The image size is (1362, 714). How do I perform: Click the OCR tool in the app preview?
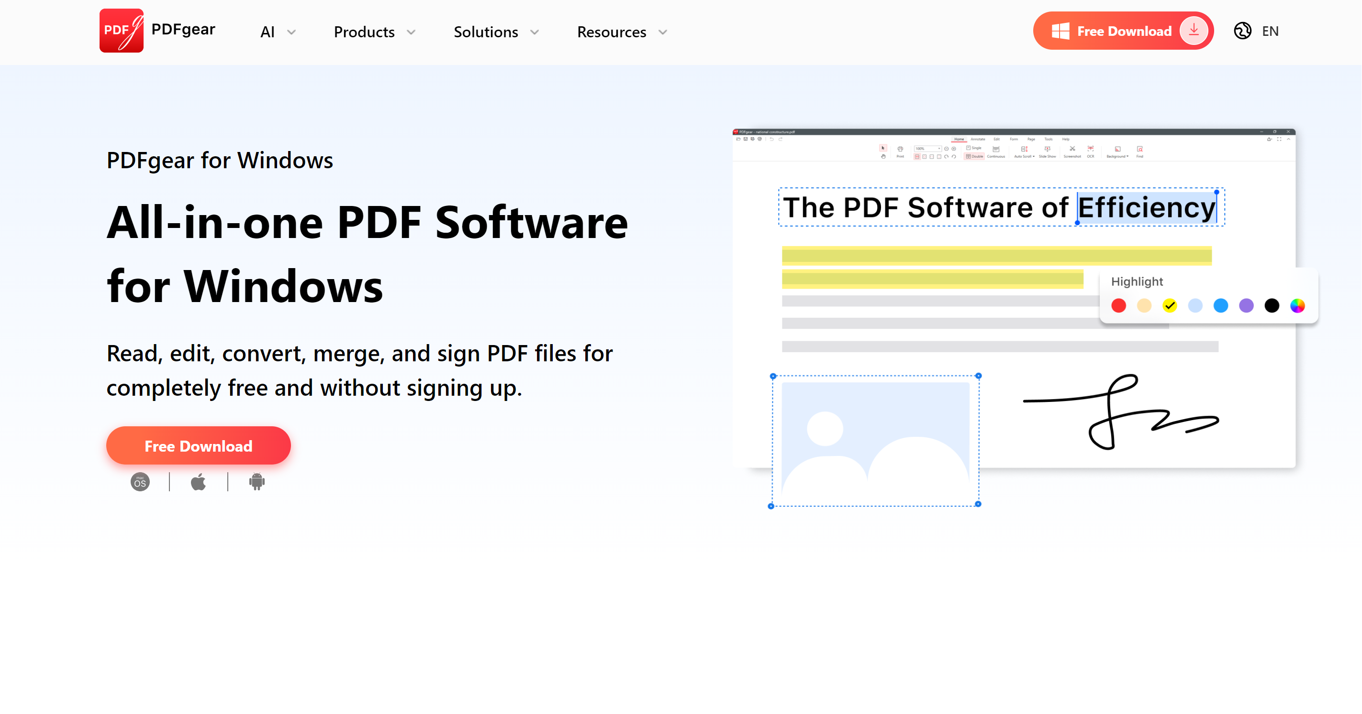(x=1091, y=152)
